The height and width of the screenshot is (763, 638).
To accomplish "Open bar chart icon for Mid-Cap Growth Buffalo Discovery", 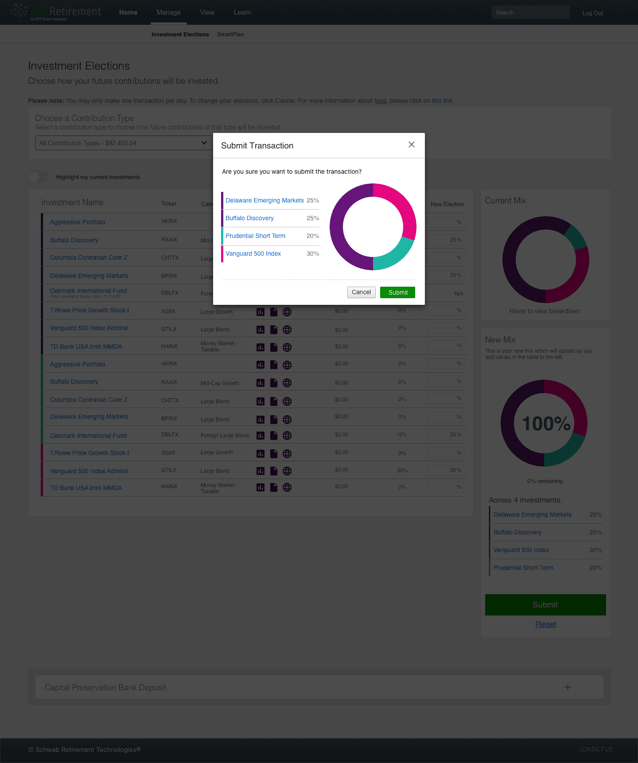I will (261, 383).
